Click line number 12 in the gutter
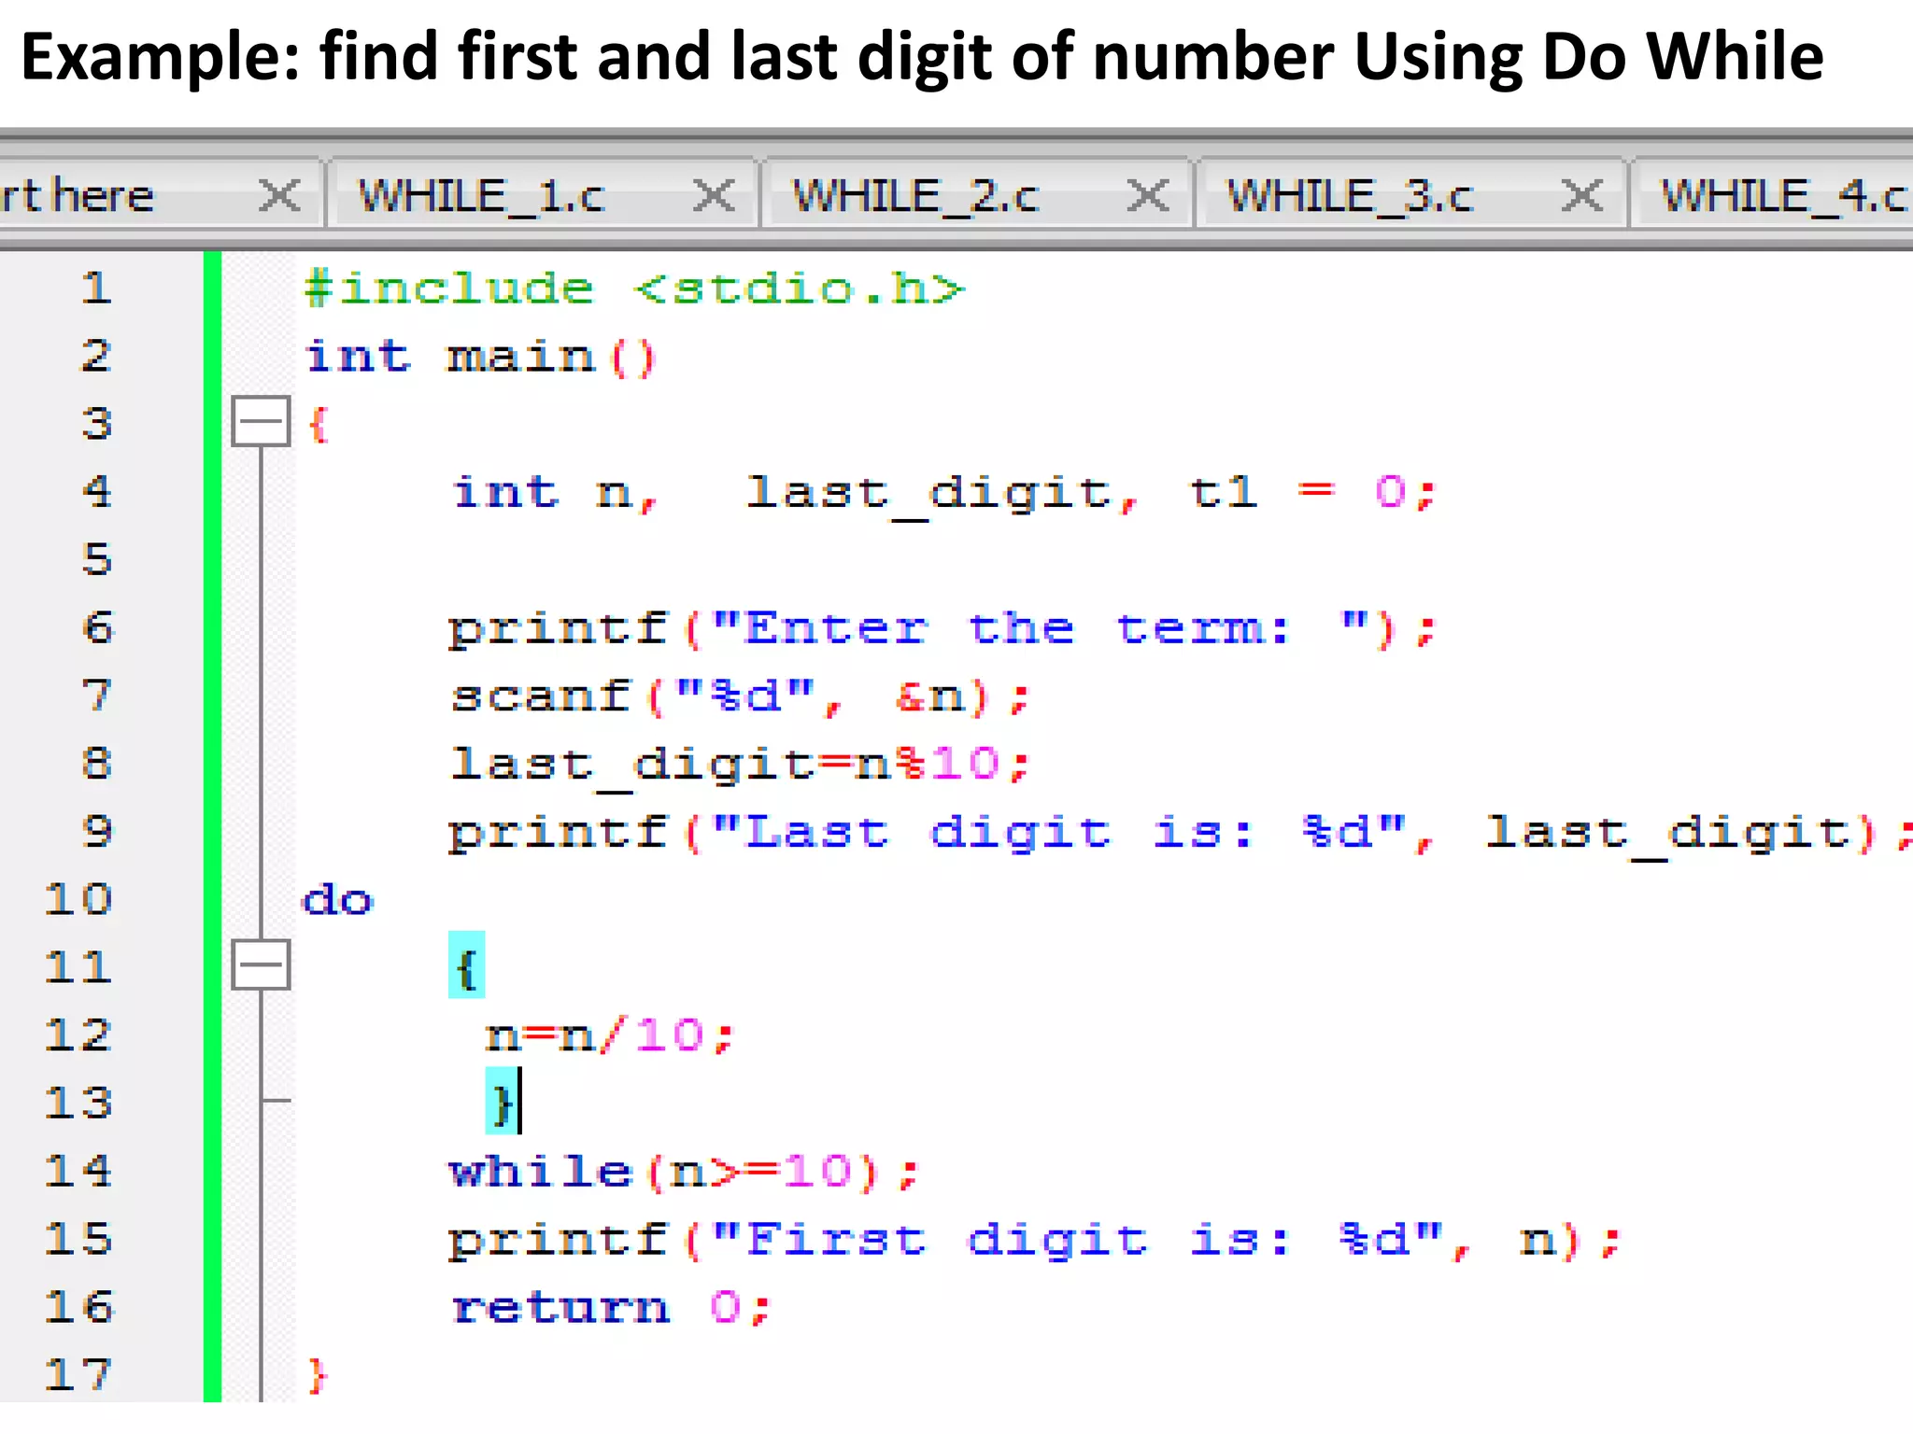1913x1434 pixels. pos(78,1035)
